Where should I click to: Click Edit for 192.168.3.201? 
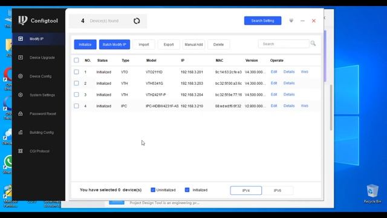point(274,71)
